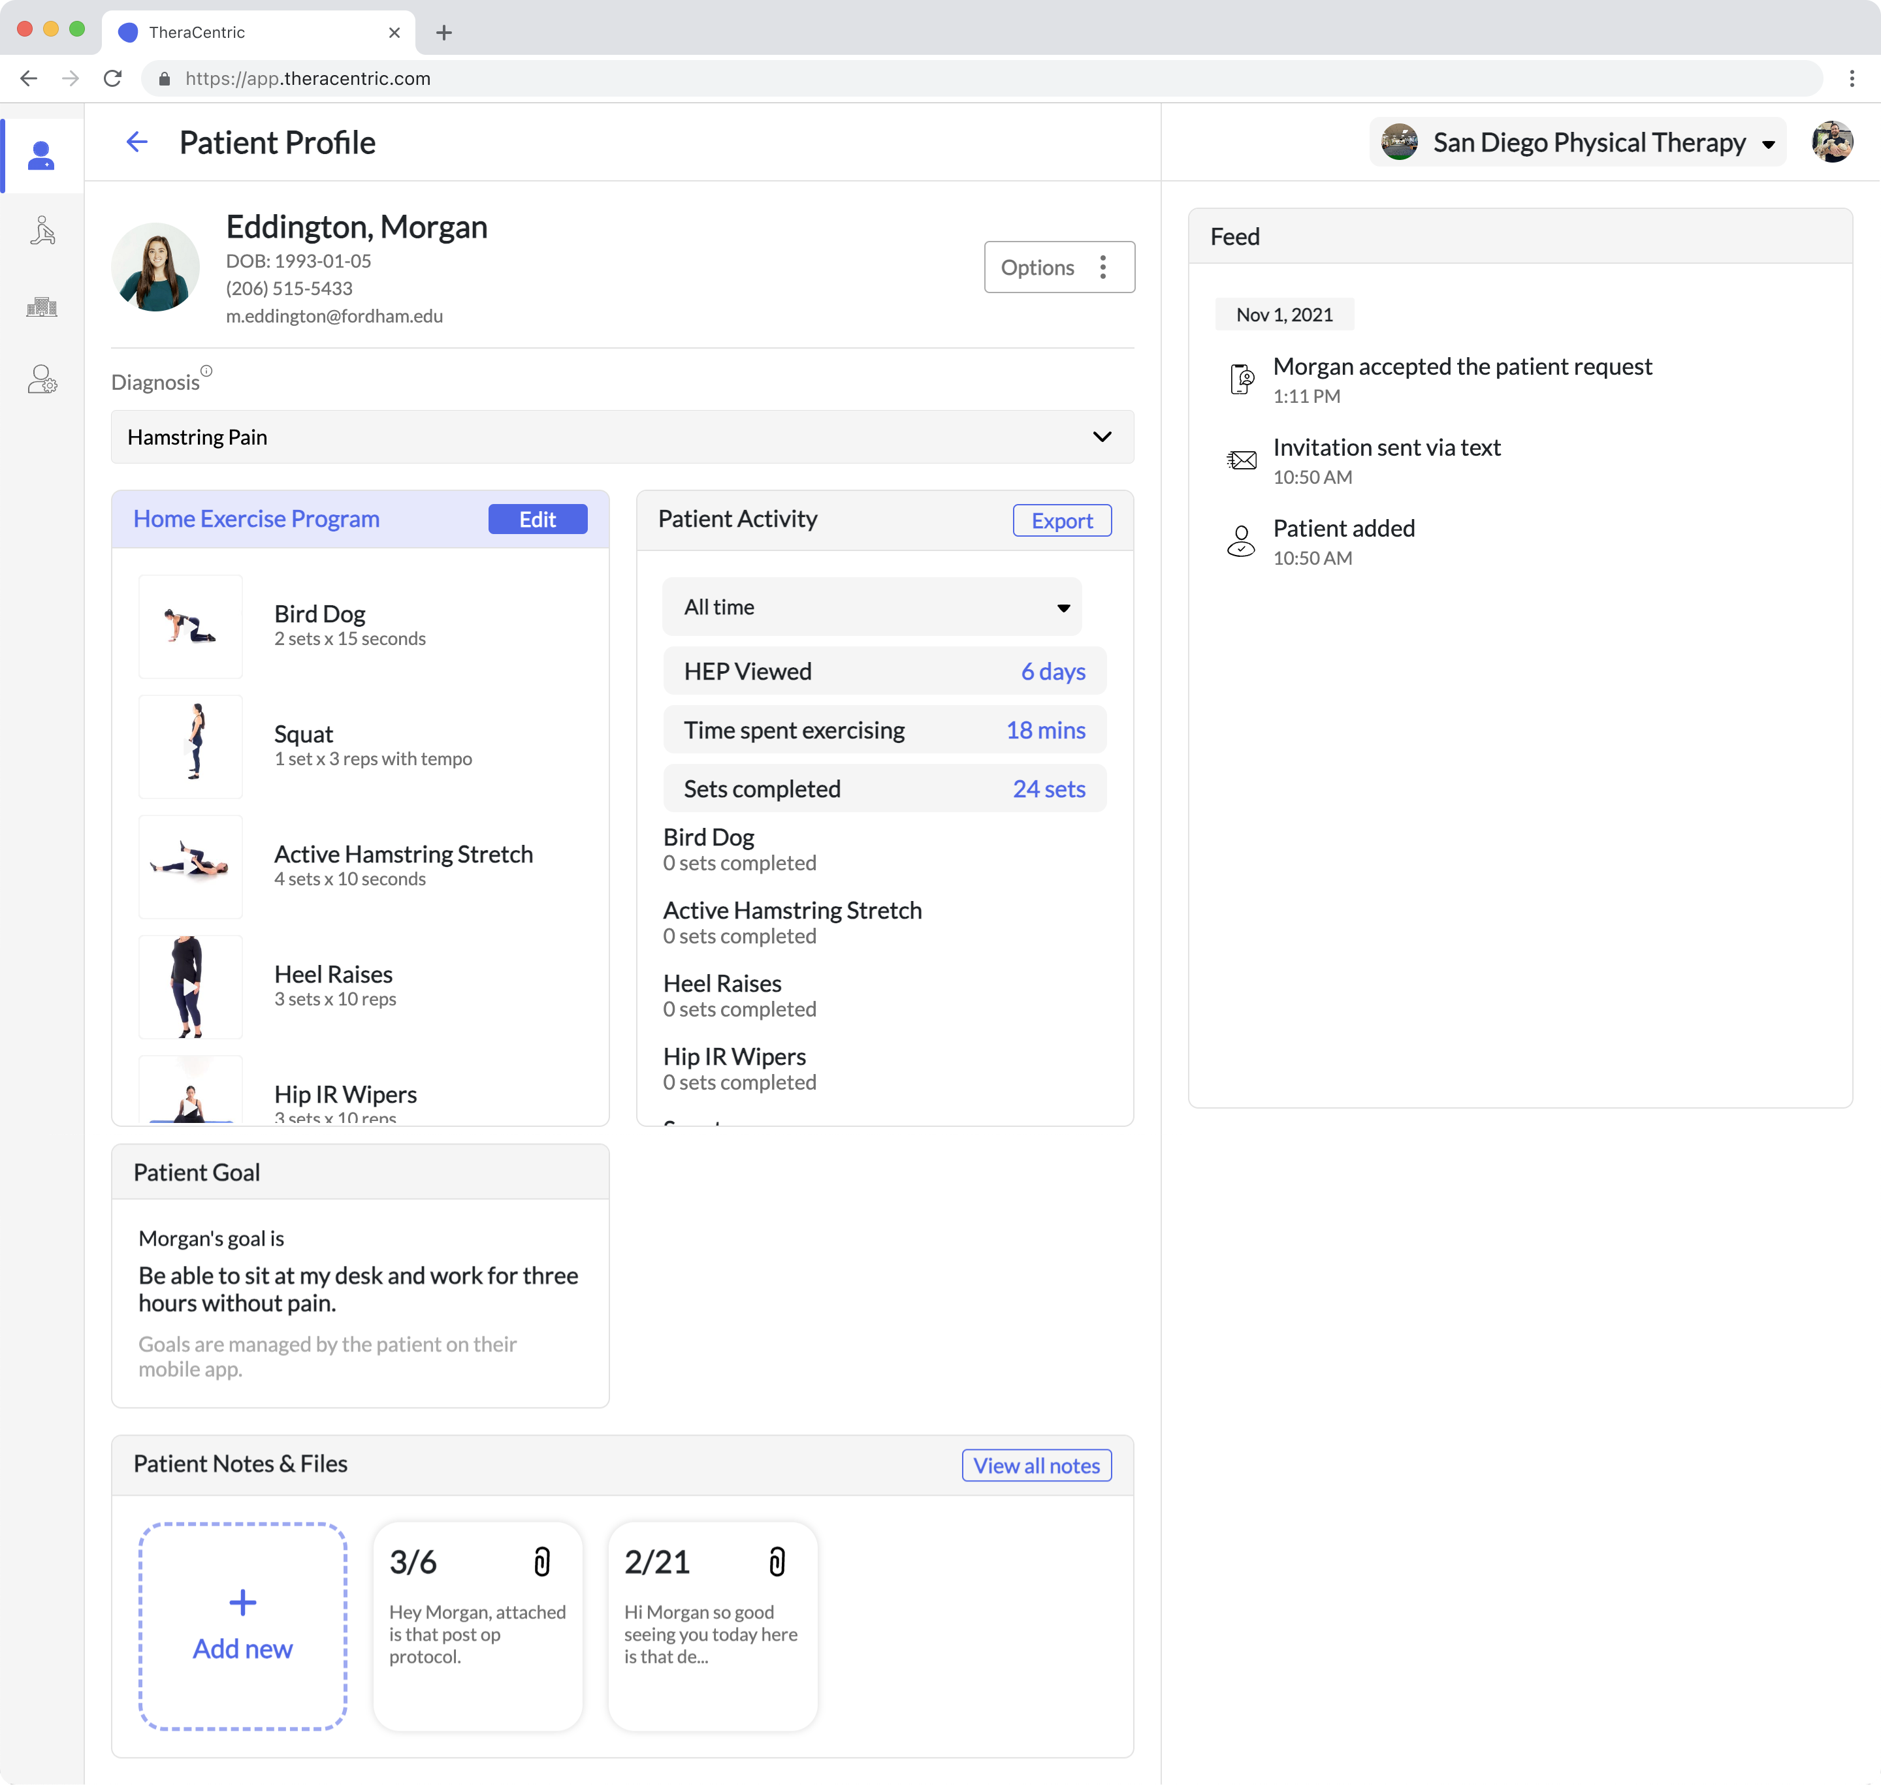Click Morgan Eddington's profile photo
The height and width of the screenshot is (1785, 1881).
click(x=155, y=266)
